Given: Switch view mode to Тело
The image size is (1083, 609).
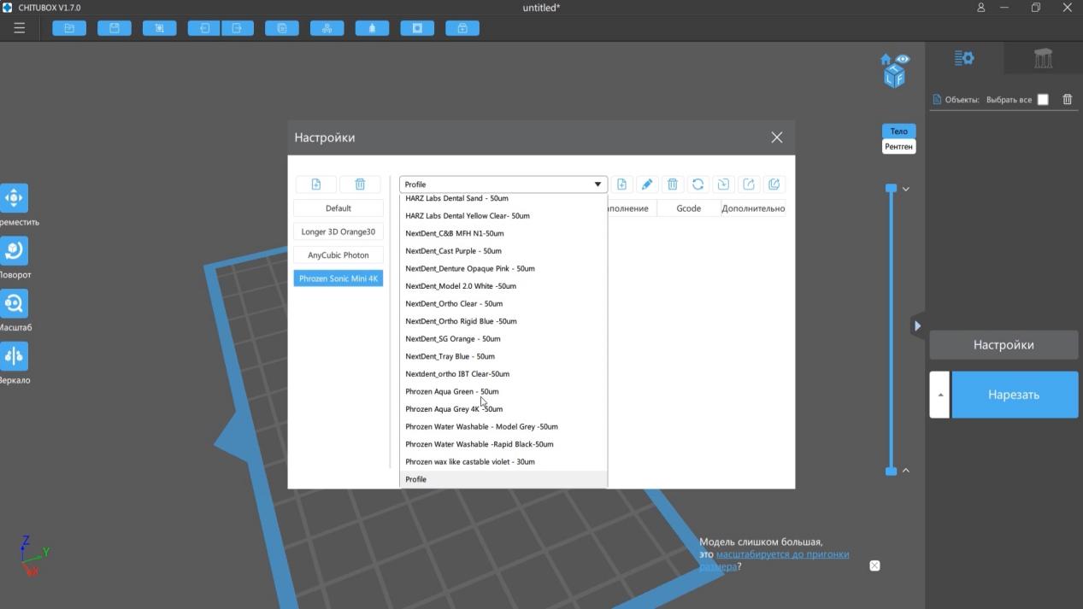Looking at the screenshot, I should [898, 132].
